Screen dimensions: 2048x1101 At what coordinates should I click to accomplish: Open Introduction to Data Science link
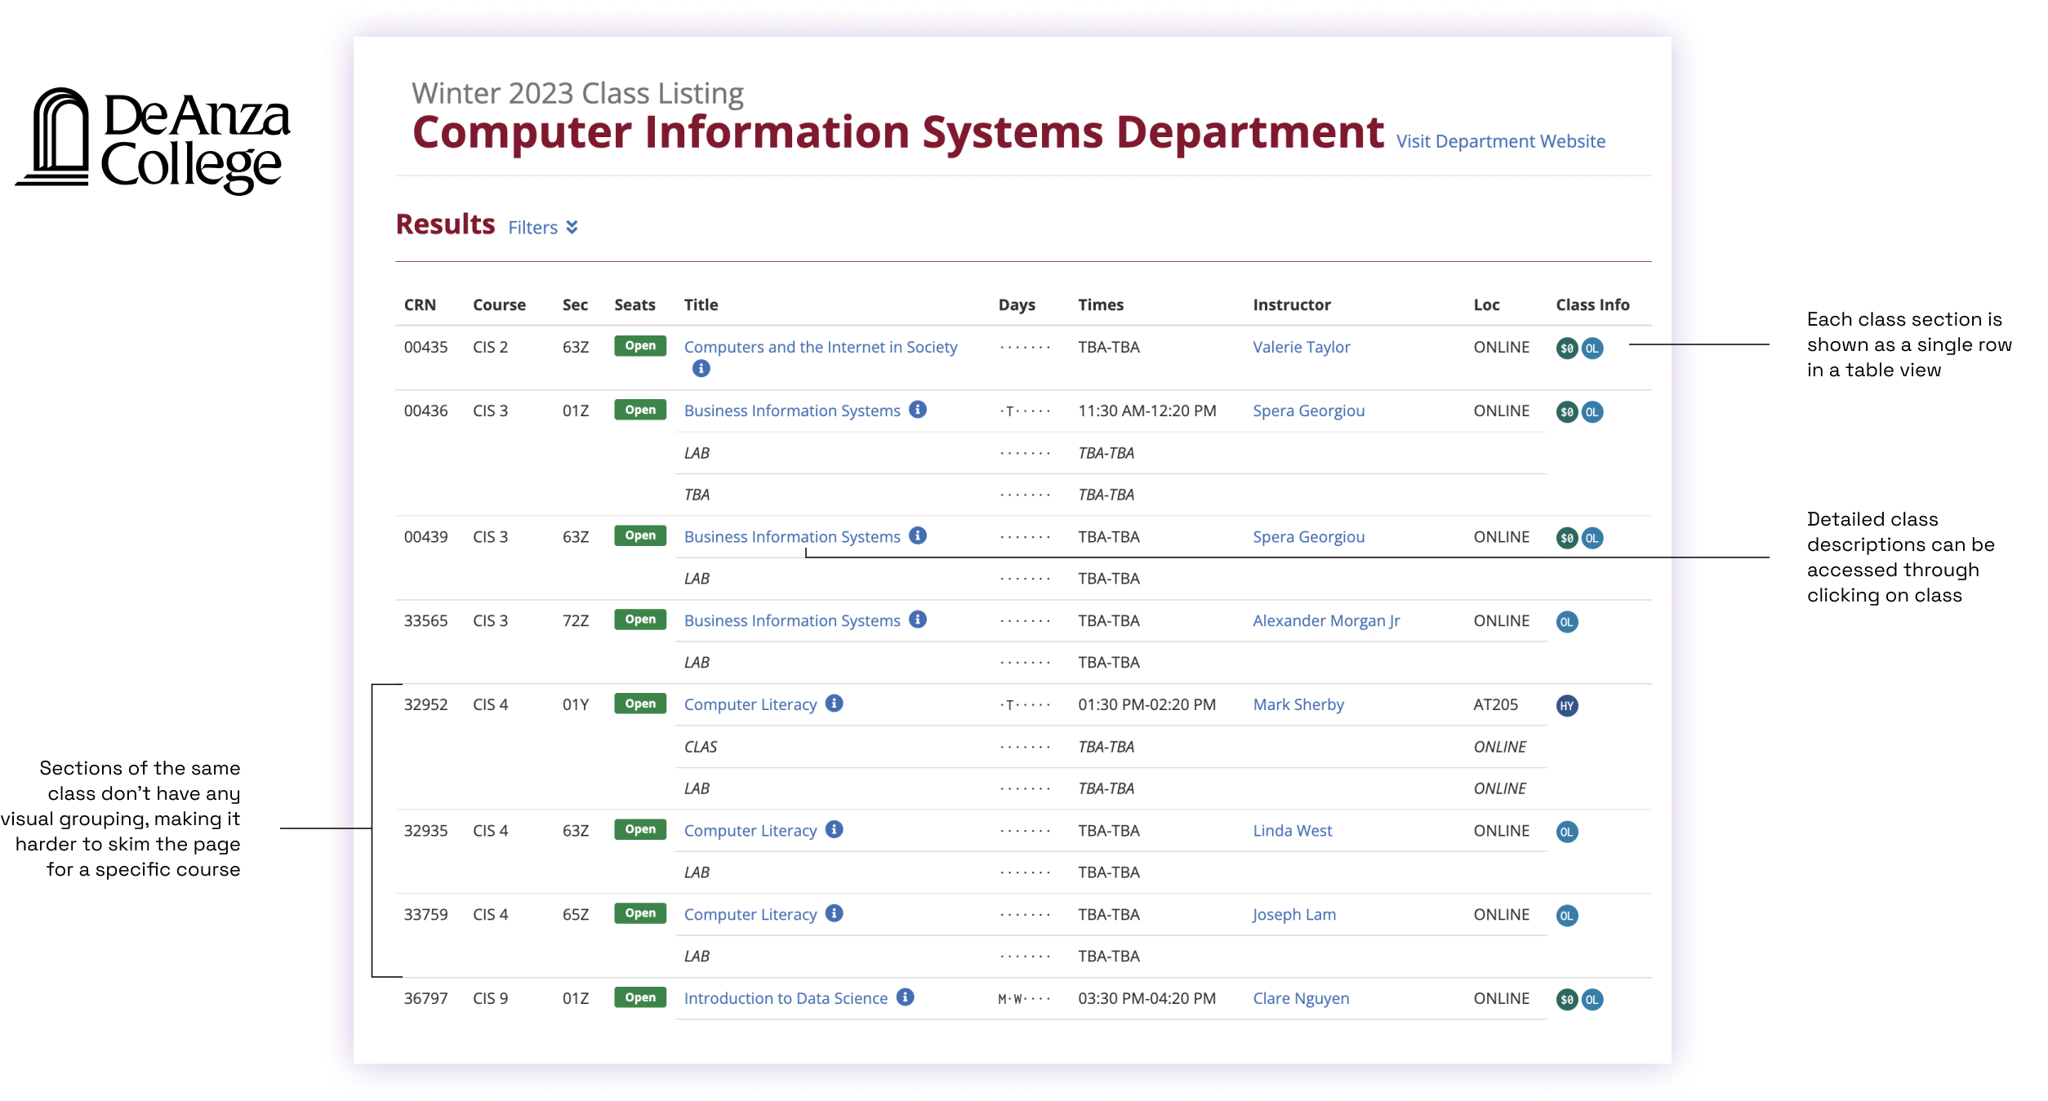coord(786,998)
